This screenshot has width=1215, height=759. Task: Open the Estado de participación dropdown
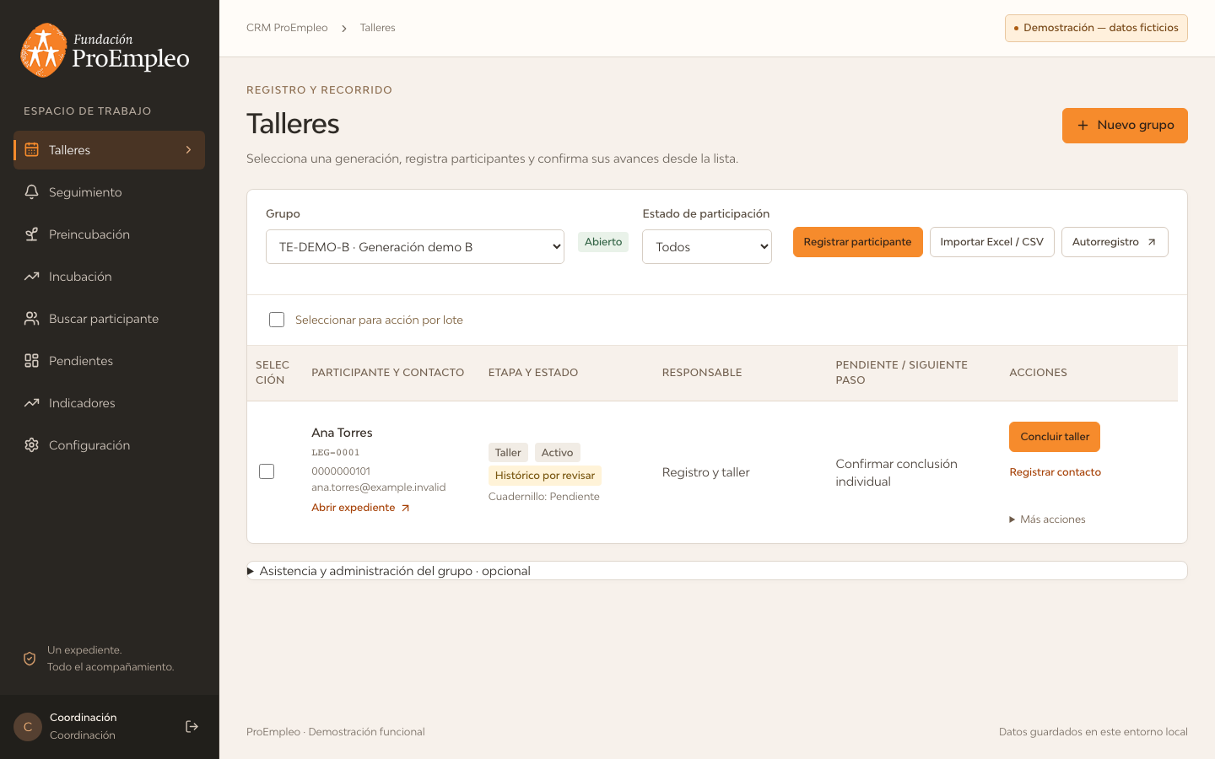[707, 247]
